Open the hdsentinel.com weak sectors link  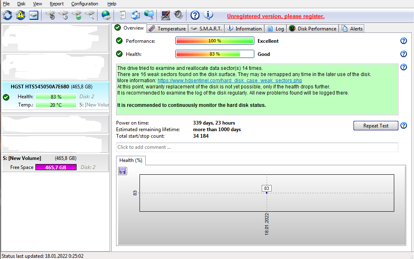pos(230,81)
